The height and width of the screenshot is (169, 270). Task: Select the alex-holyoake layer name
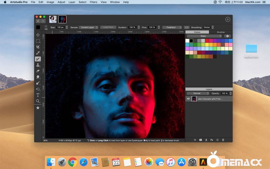(210, 99)
